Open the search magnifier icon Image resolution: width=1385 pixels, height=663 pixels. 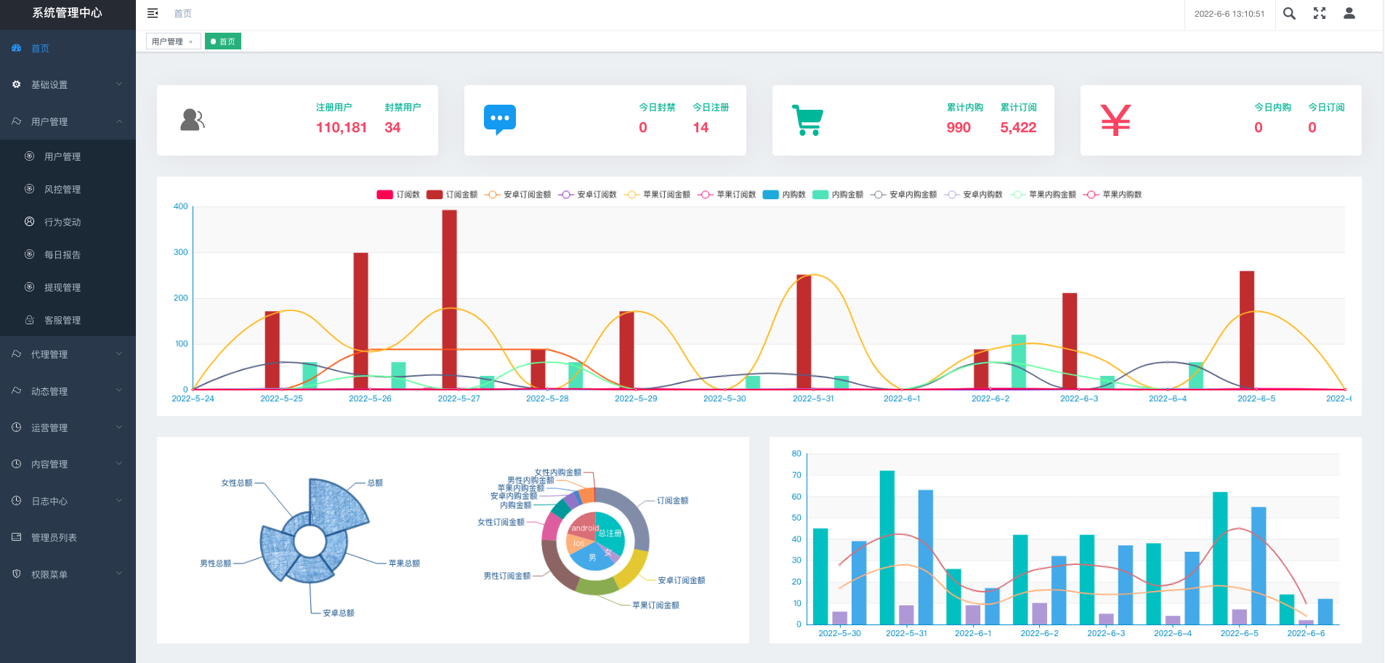click(x=1289, y=13)
